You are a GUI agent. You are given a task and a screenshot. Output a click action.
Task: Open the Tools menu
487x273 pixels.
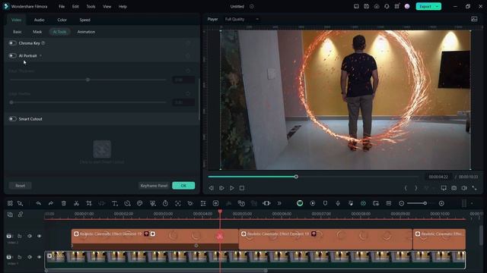(x=91, y=7)
